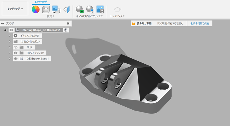The height and width of the screenshot is (126, 230).
Task: Hide the コンストラクション folder
Action: click(x=15, y=53)
